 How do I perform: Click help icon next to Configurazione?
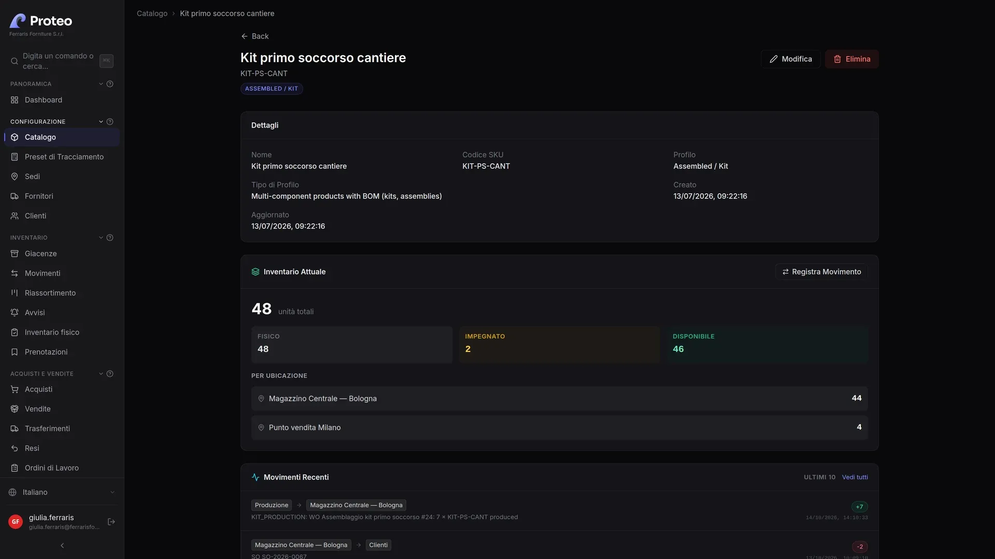110,122
